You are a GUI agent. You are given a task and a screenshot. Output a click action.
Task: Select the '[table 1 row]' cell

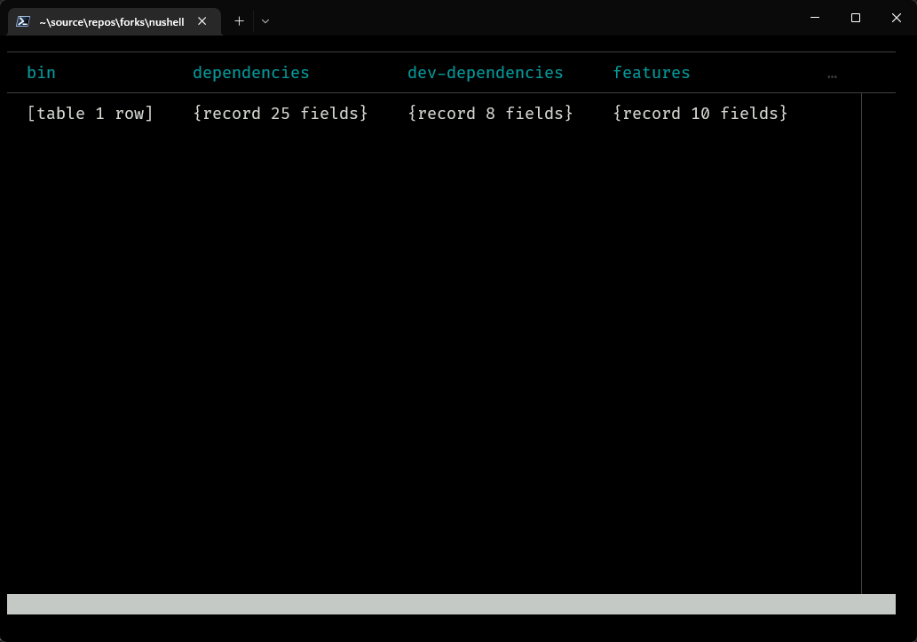coord(90,113)
